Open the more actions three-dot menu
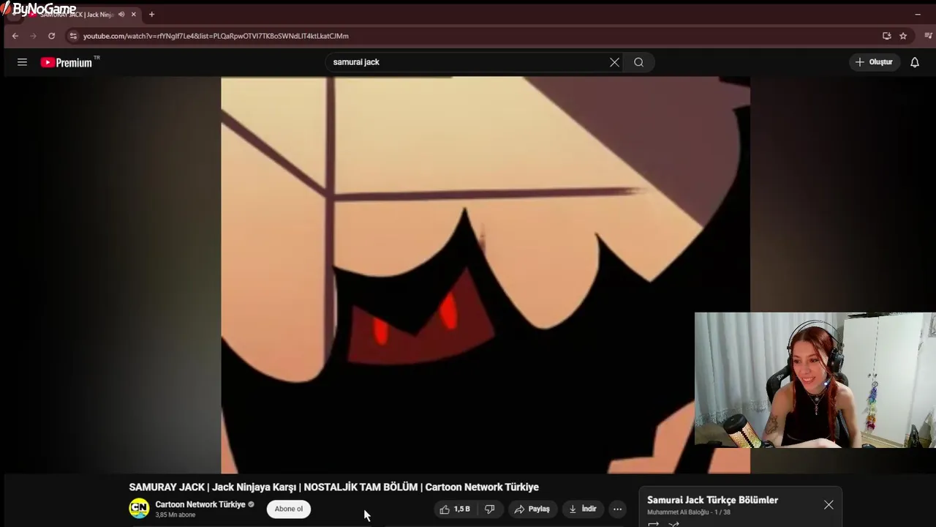 pyautogui.click(x=617, y=509)
